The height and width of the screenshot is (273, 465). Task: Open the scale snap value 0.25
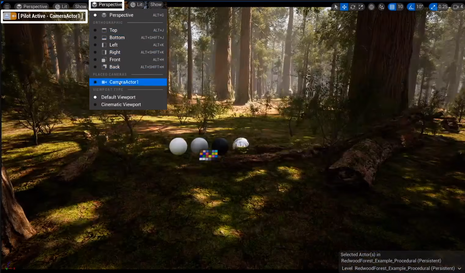coord(443,7)
